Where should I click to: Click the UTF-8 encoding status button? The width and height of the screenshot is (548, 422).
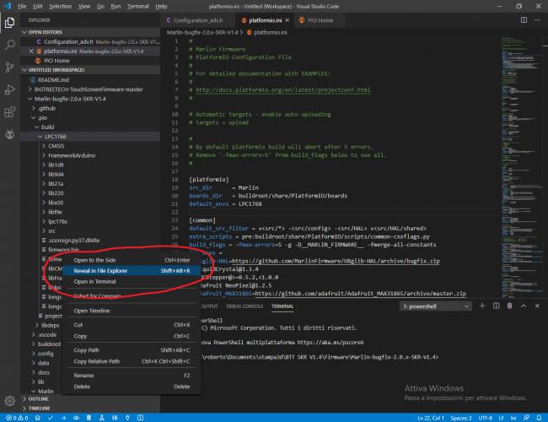point(486,416)
